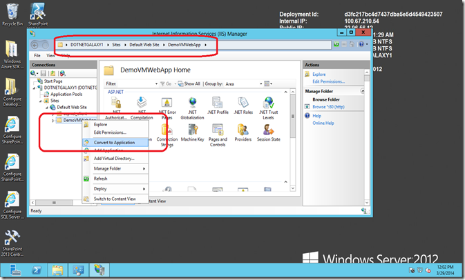Click the green refresh icon in address bar

[x=336, y=44]
